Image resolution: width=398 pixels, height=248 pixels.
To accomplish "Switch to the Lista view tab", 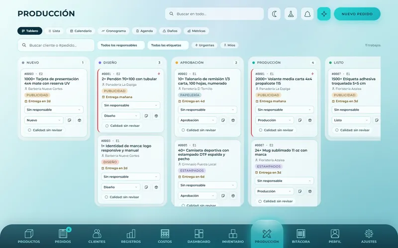I will pyautogui.click(x=54, y=31).
